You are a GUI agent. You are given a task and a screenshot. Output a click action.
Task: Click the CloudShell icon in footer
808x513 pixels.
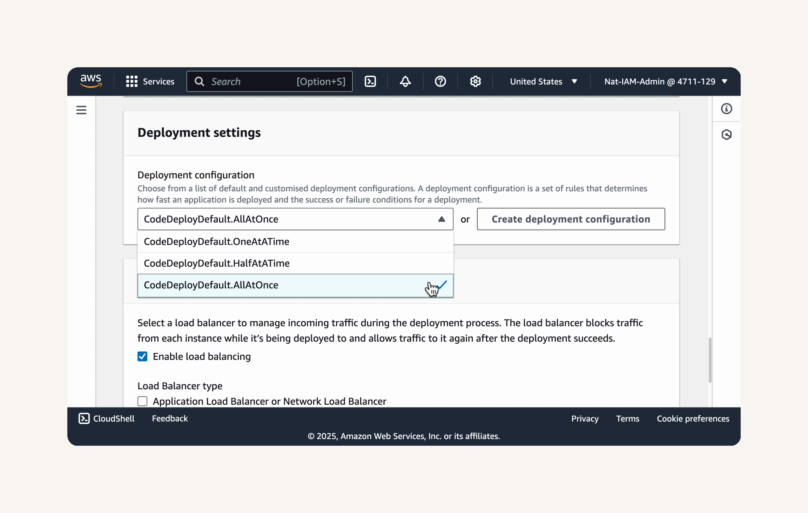click(x=84, y=418)
